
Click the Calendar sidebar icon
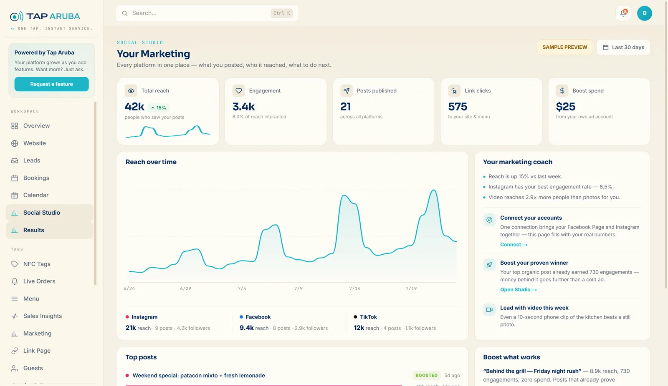coord(15,195)
